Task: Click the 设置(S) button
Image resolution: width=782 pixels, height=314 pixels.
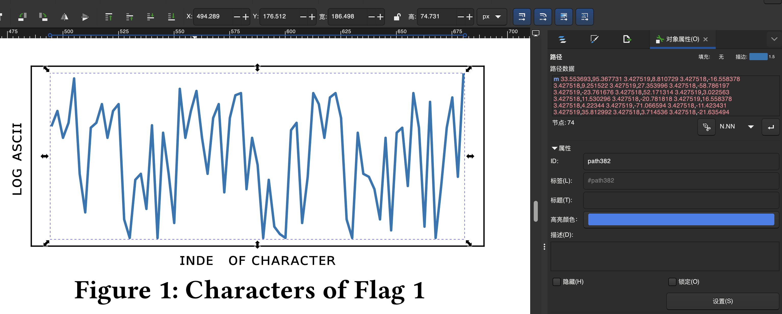Action: 723,301
